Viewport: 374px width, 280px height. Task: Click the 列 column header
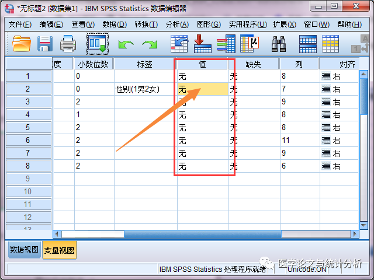pyautogui.click(x=299, y=64)
